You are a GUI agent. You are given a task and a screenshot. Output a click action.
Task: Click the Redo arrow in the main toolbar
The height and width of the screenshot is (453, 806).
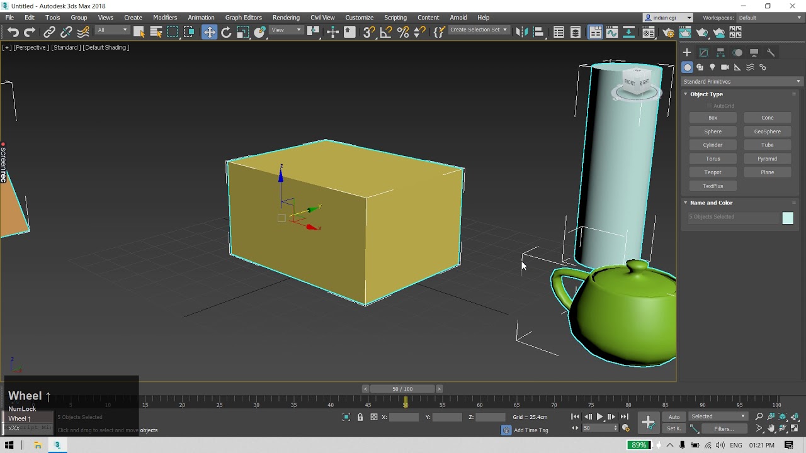(30, 32)
